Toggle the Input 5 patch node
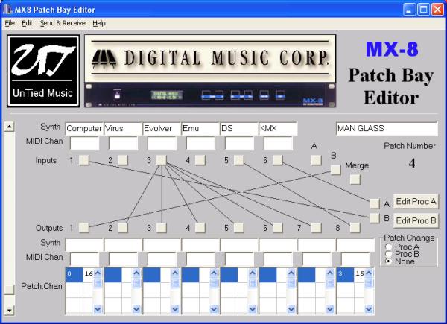447x324 pixels. (239, 160)
